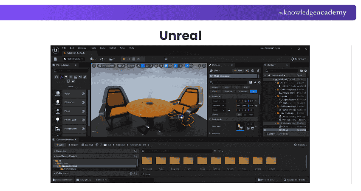Open the File menu

point(64,48)
